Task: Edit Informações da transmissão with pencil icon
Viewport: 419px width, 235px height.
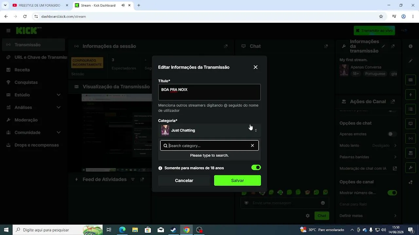Action: tap(383, 46)
